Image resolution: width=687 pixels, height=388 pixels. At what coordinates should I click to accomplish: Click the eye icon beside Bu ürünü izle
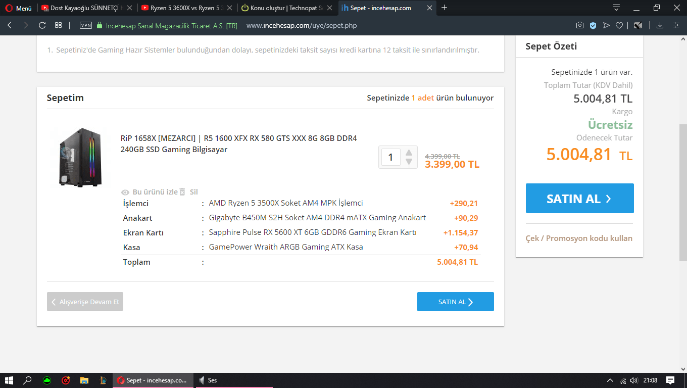(126, 192)
